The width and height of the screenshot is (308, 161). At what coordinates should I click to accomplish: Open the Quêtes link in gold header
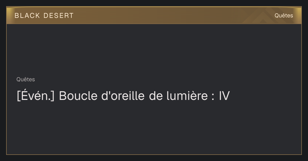tap(284, 15)
